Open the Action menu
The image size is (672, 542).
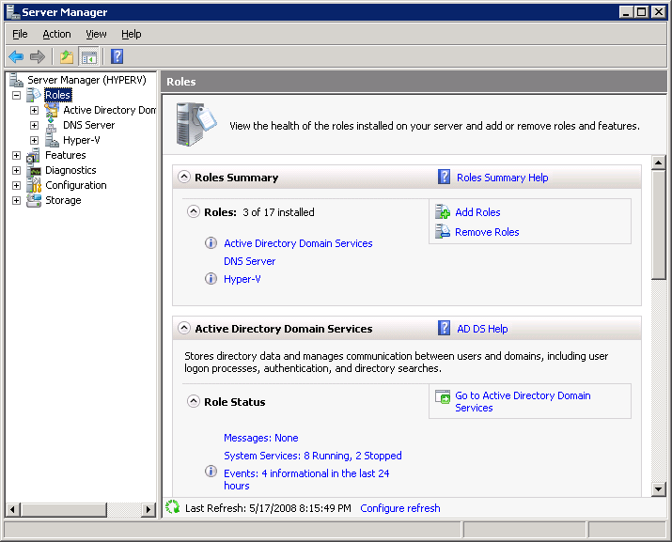coord(56,34)
